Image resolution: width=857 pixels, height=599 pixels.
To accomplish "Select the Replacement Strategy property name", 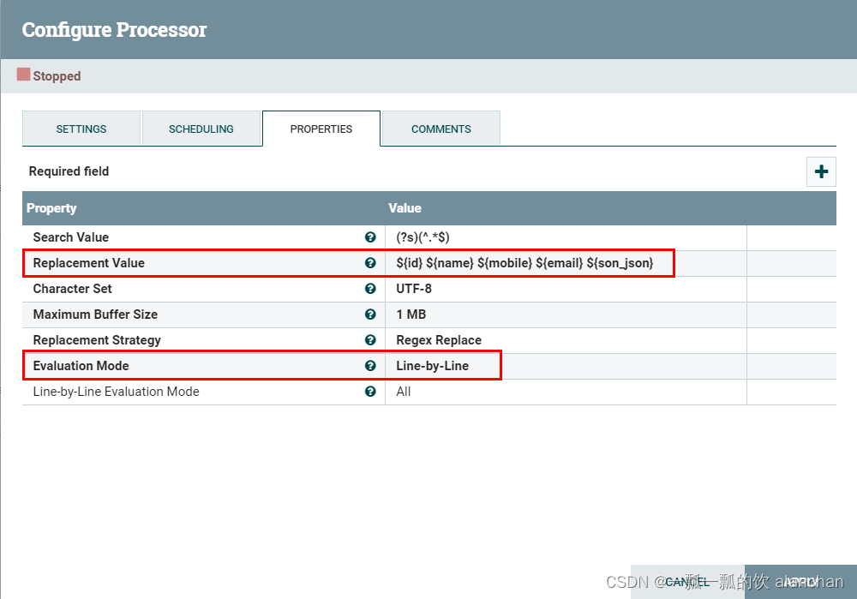I will click(x=97, y=340).
